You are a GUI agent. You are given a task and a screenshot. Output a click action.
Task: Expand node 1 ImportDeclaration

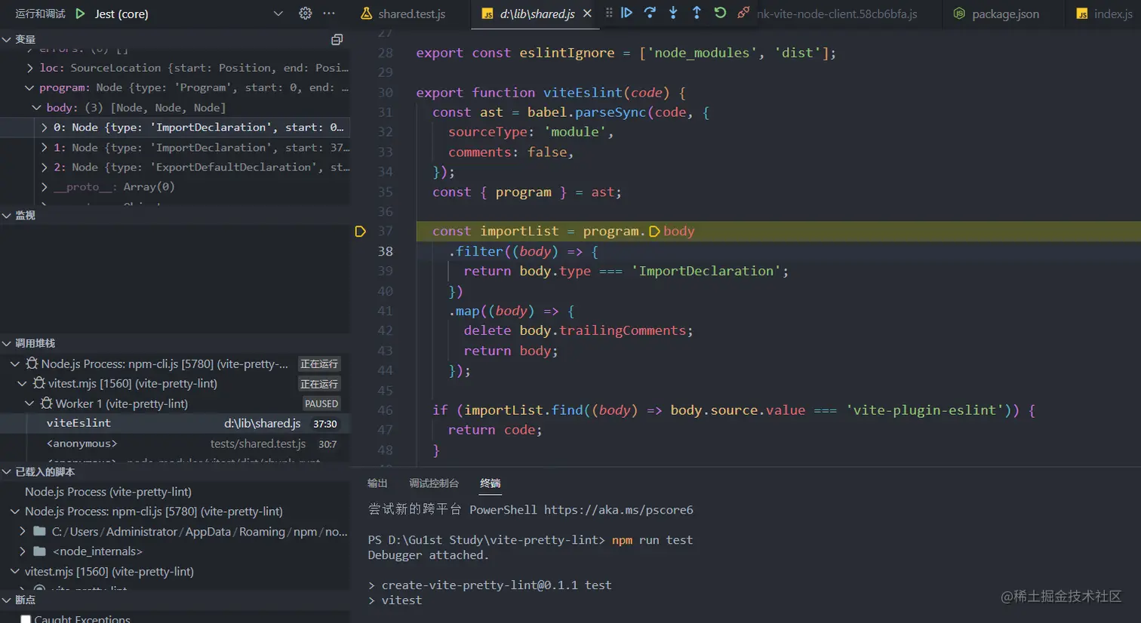tap(44, 148)
